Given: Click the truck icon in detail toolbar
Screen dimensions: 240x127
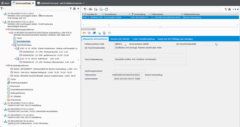Looking at the screenshot, I should click(94, 33).
